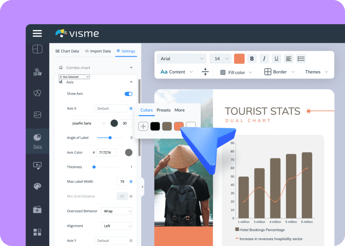The height and width of the screenshot is (246, 345).
Task: Toggle italic formatting in the toolbar
Action: [x=264, y=59]
